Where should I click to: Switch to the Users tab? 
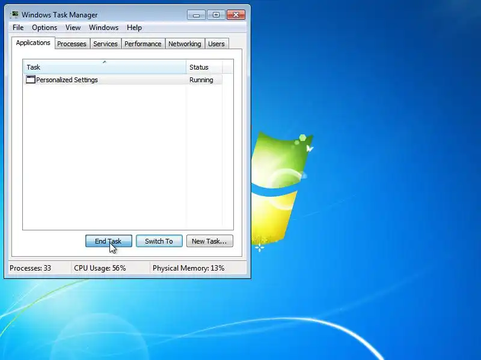click(216, 44)
